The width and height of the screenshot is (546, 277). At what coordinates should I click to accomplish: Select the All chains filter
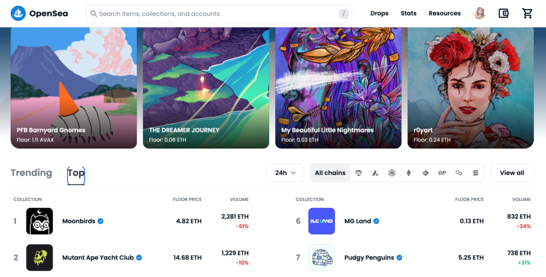click(330, 173)
